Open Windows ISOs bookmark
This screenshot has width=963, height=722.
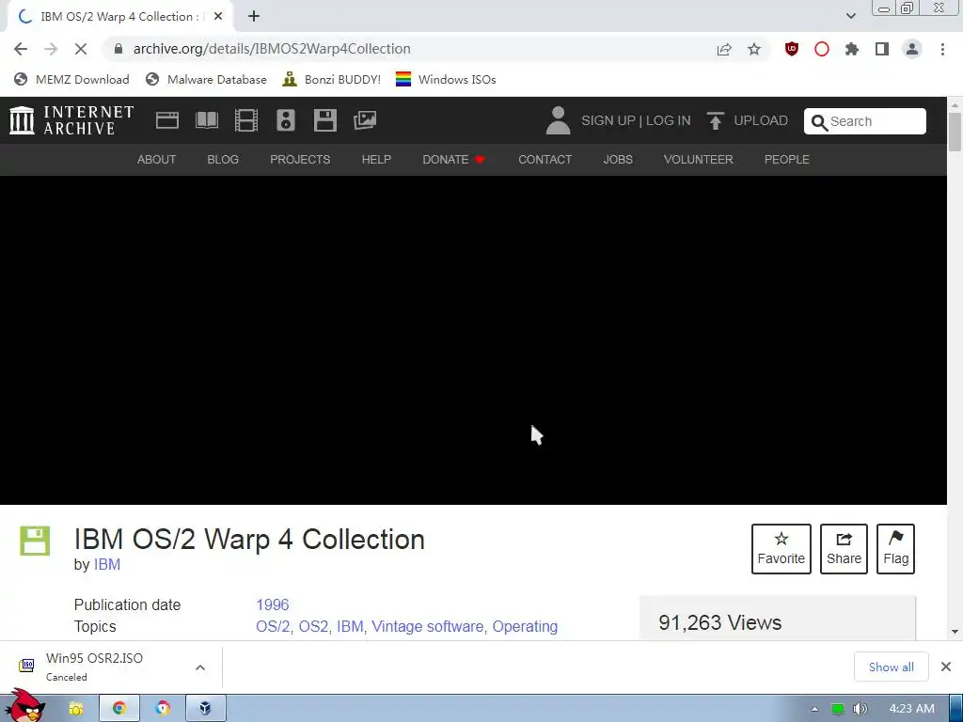click(x=446, y=79)
